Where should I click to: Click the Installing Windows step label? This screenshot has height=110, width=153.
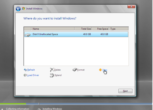click(x=52, y=109)
